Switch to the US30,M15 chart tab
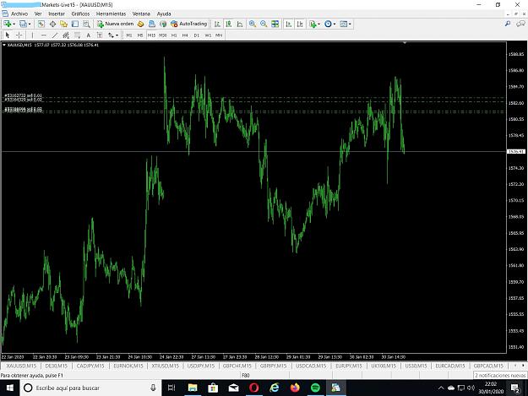The height and width of the screenshot is (396, 528). [416, 366]
